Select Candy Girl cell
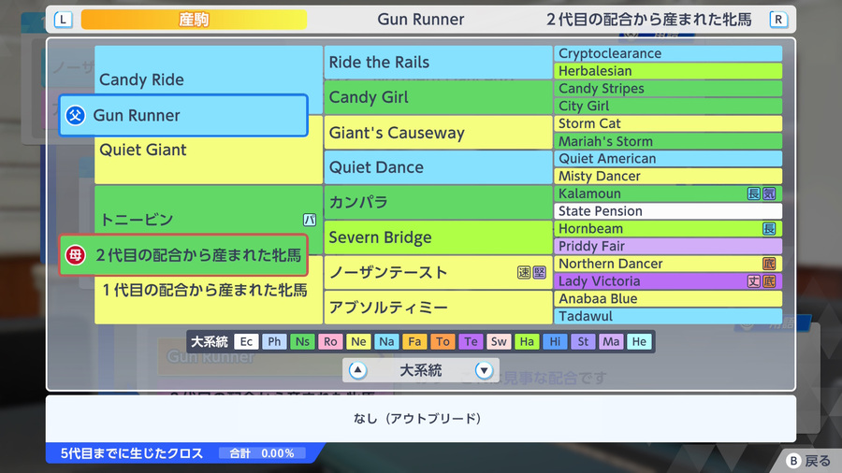The height and width of the screenshot is (473, 842). (438, 97)
